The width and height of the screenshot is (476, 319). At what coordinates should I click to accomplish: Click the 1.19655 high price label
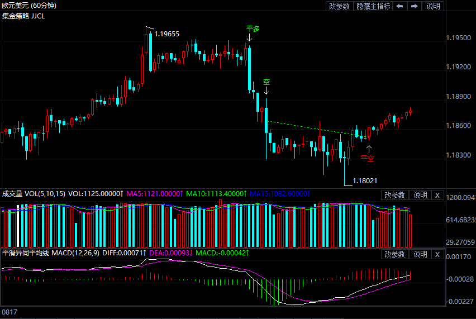(x=166, y=34)
